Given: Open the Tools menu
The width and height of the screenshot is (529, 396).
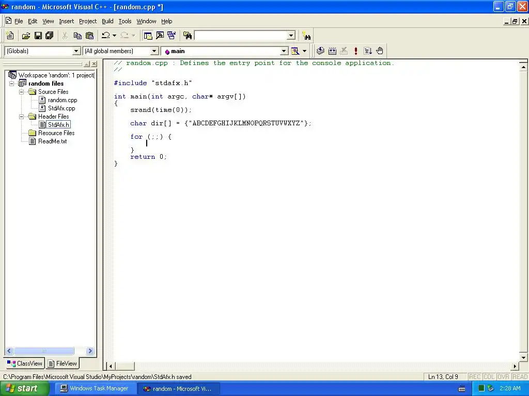Looking at the screenshot, I should (x=125, y=21).
